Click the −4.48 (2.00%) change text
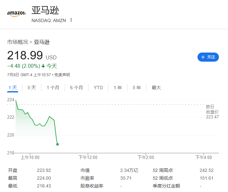 24,66
